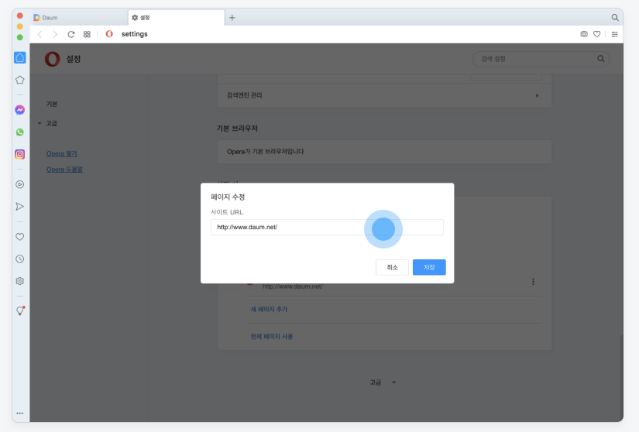639x432 pixels.
Task: Open Instagram from the sidebar
Action: [19, 154]
